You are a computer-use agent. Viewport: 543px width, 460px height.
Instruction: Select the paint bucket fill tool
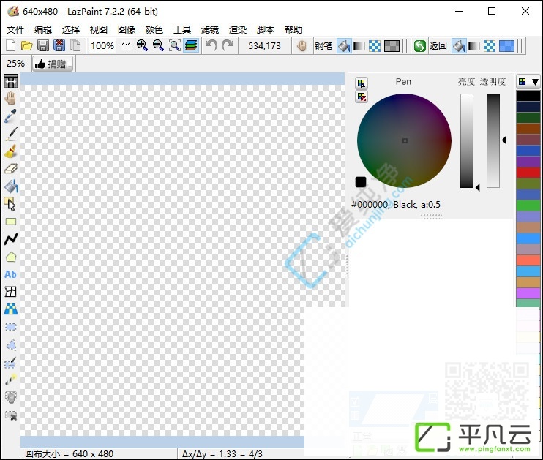(11, 186)
